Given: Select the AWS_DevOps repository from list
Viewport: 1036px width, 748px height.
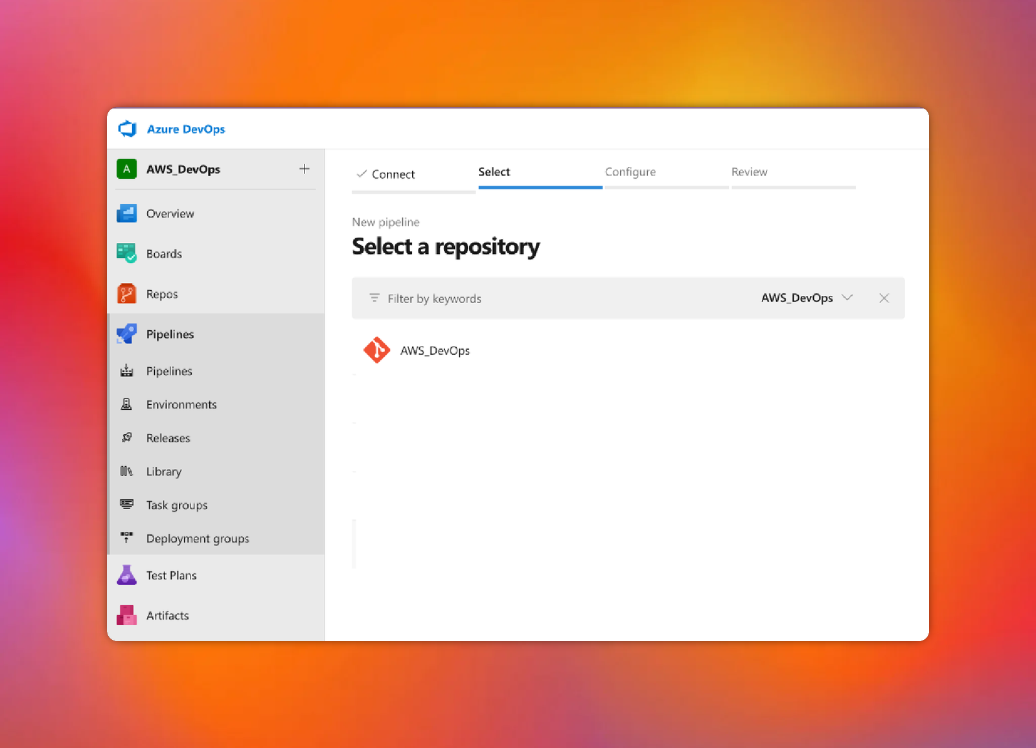Looking at the screenshot, I should point(435,351).
